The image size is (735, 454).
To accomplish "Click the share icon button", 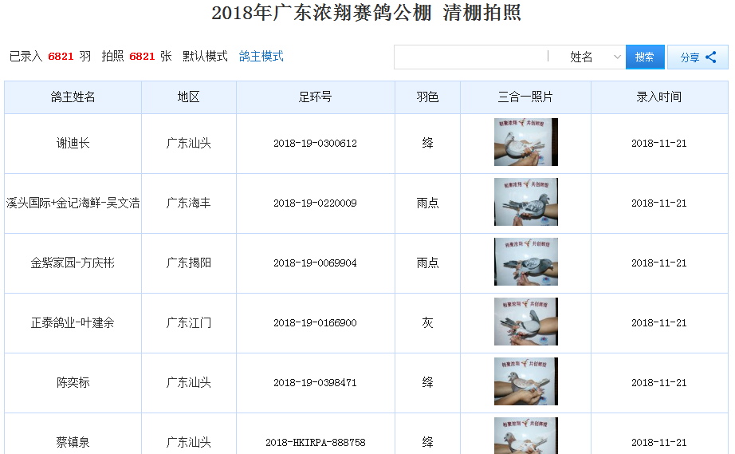I will coord(698,57).
